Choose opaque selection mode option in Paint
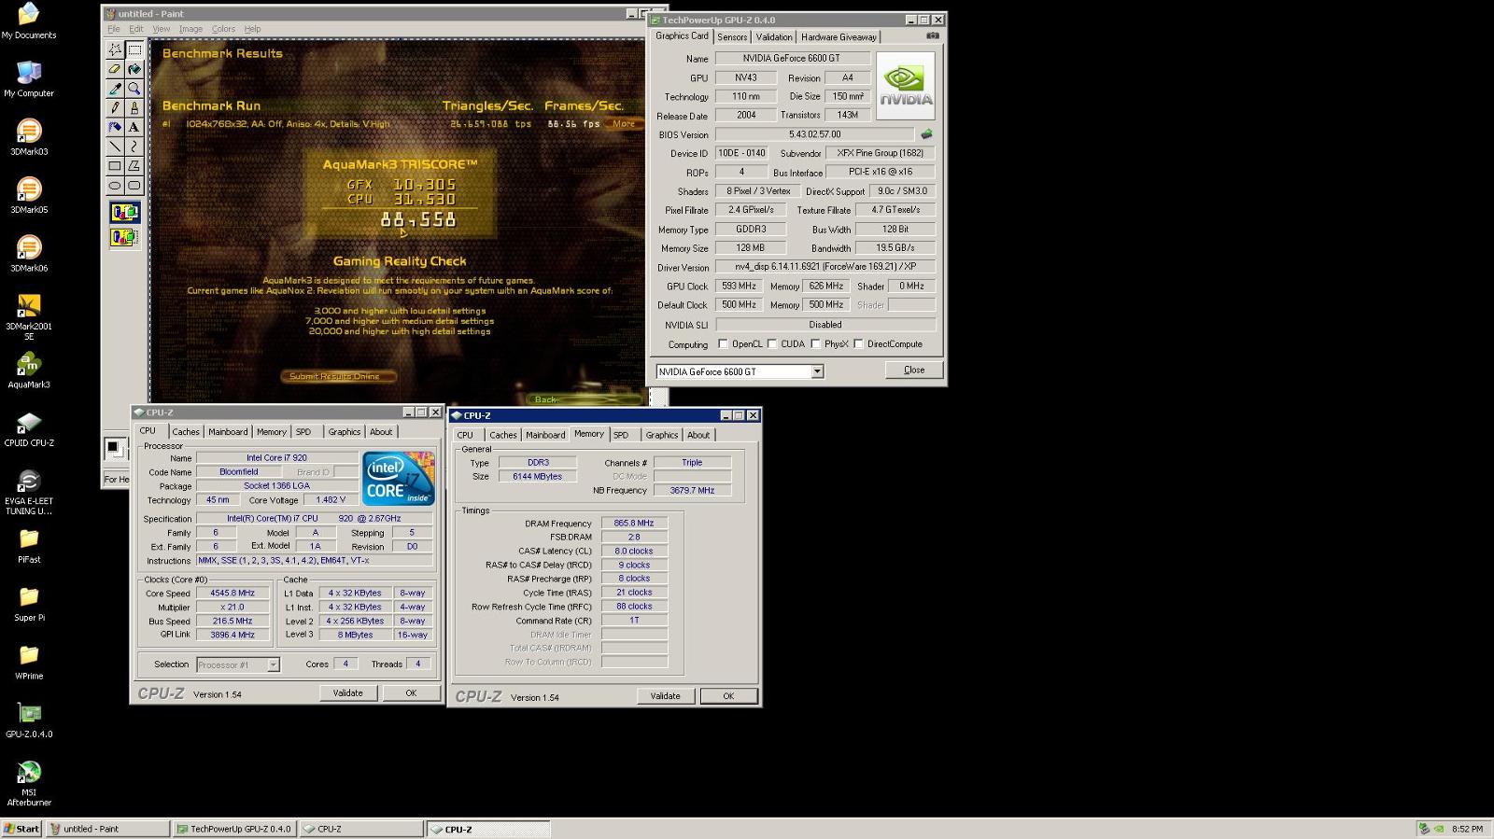This screenshot has height=839, width=1494. 124,213
